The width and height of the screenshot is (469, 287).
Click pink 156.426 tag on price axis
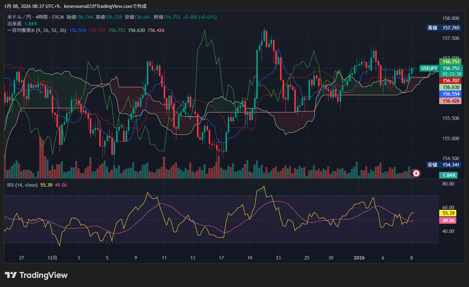[451, 101]
